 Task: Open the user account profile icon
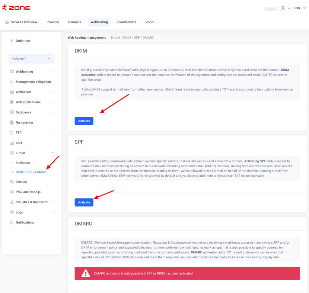(283, 8)
